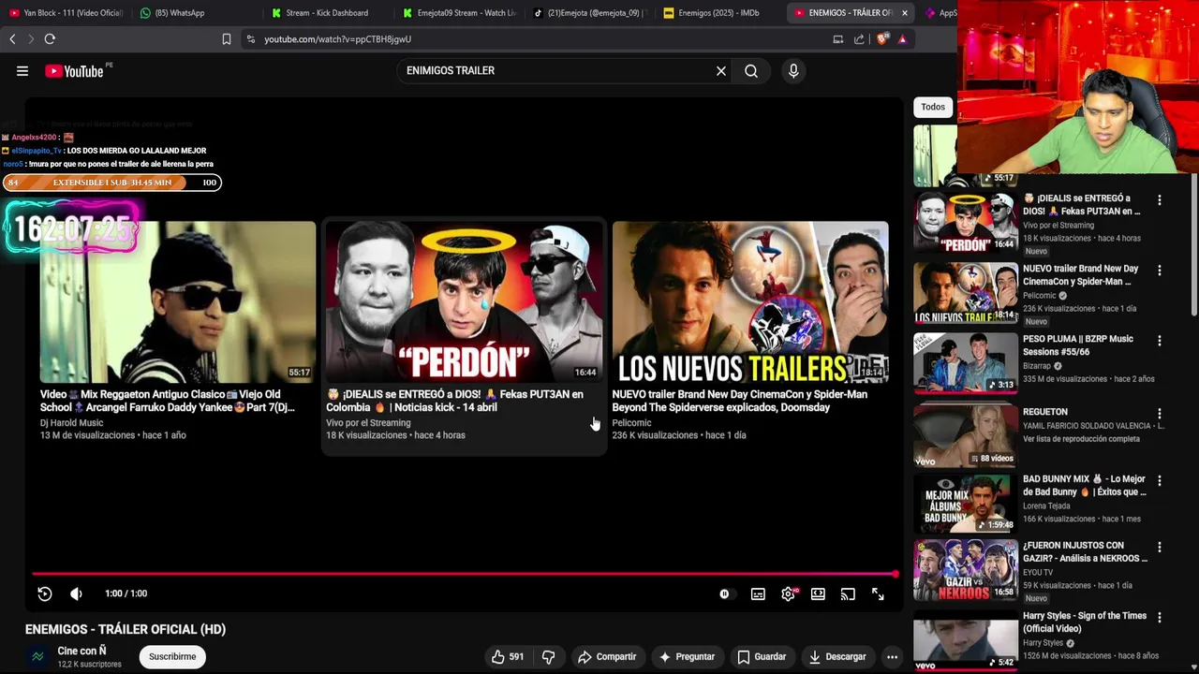Open options for ¡DIEALIS se ENTREGÓ sidebar video

click(1160, 200)
